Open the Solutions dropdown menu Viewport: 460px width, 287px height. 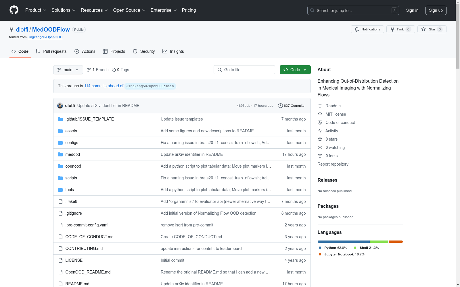point(64,10)
